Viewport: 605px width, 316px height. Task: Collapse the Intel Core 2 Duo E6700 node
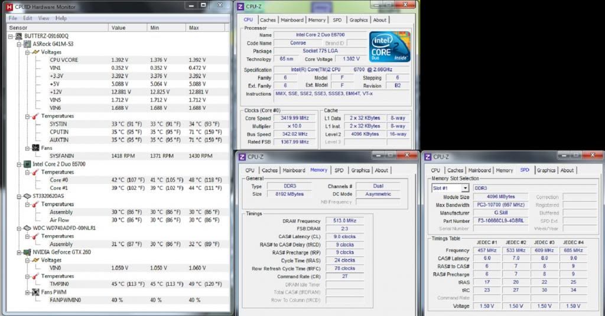click(x=19, y=164)
